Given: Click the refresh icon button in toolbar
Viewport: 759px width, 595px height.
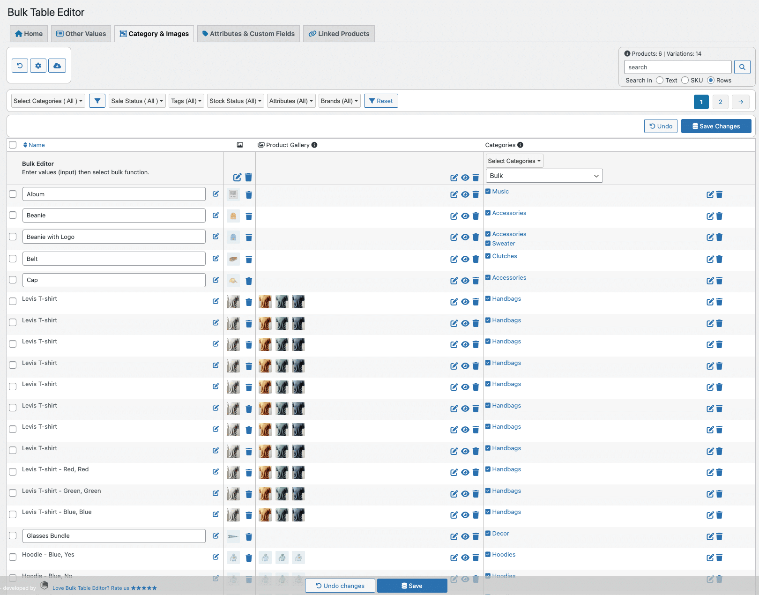Looking at the screenshot, I should click(x=20, y=66).
